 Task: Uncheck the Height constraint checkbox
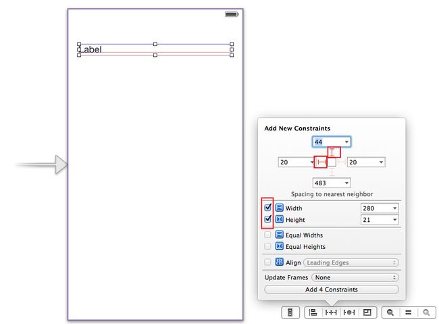pos(267,218)
